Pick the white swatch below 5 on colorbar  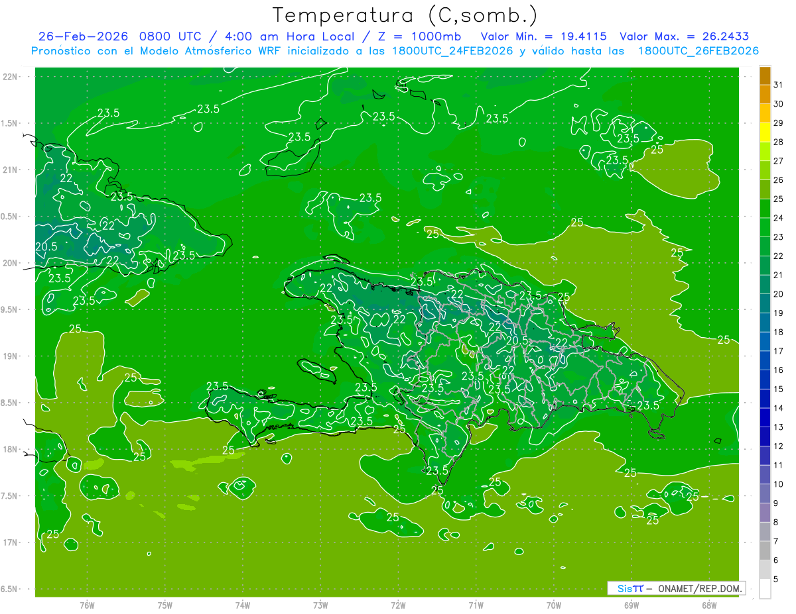point(765,589)
